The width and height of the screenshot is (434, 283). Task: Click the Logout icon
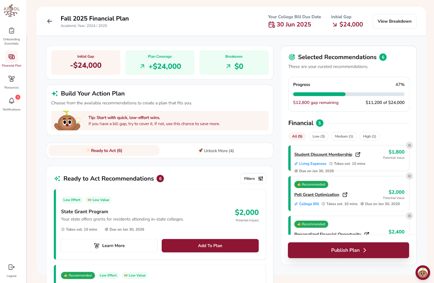click(11, 267)
